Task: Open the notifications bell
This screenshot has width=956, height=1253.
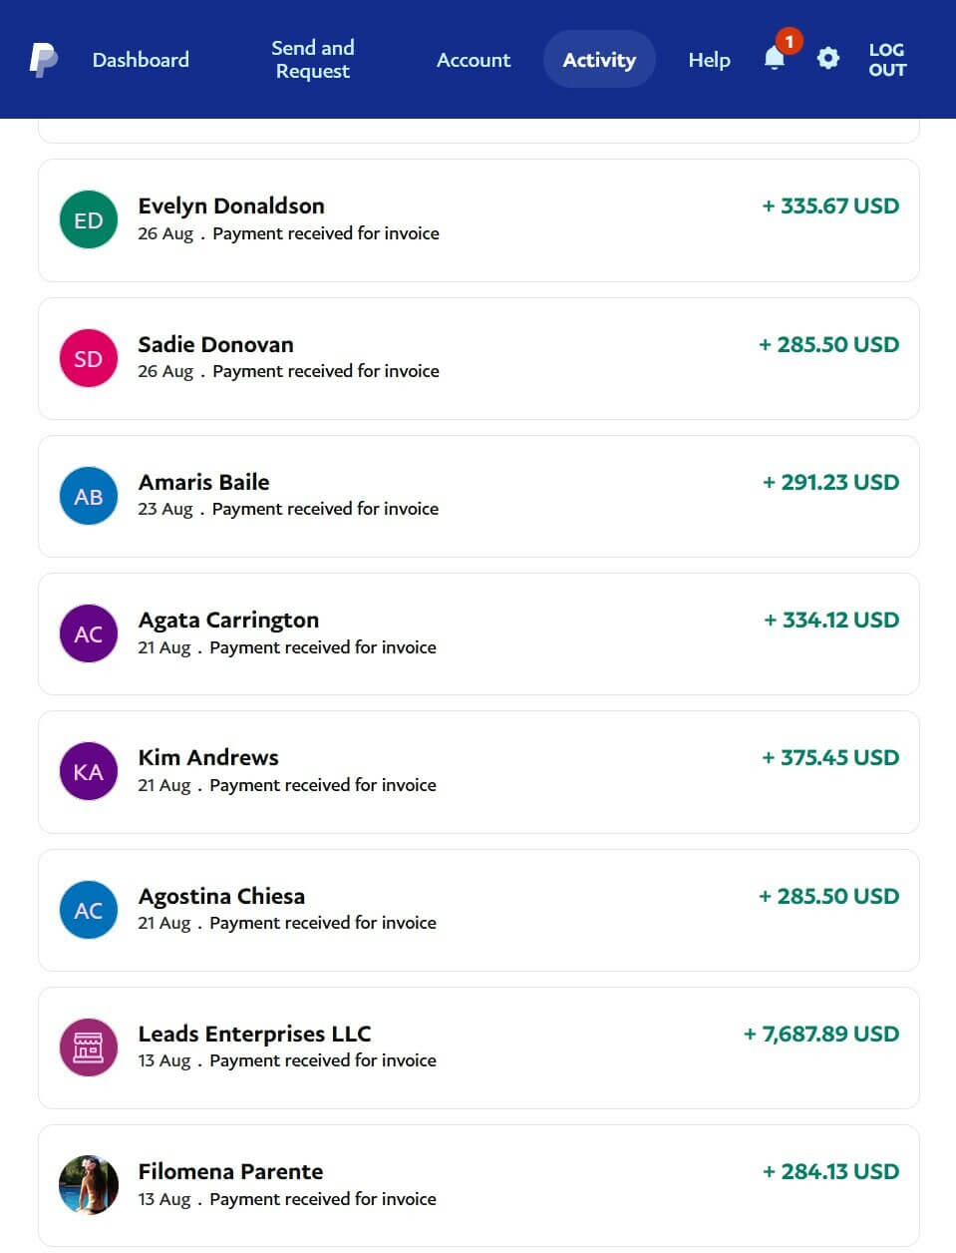Action: [x=775, y=59]
